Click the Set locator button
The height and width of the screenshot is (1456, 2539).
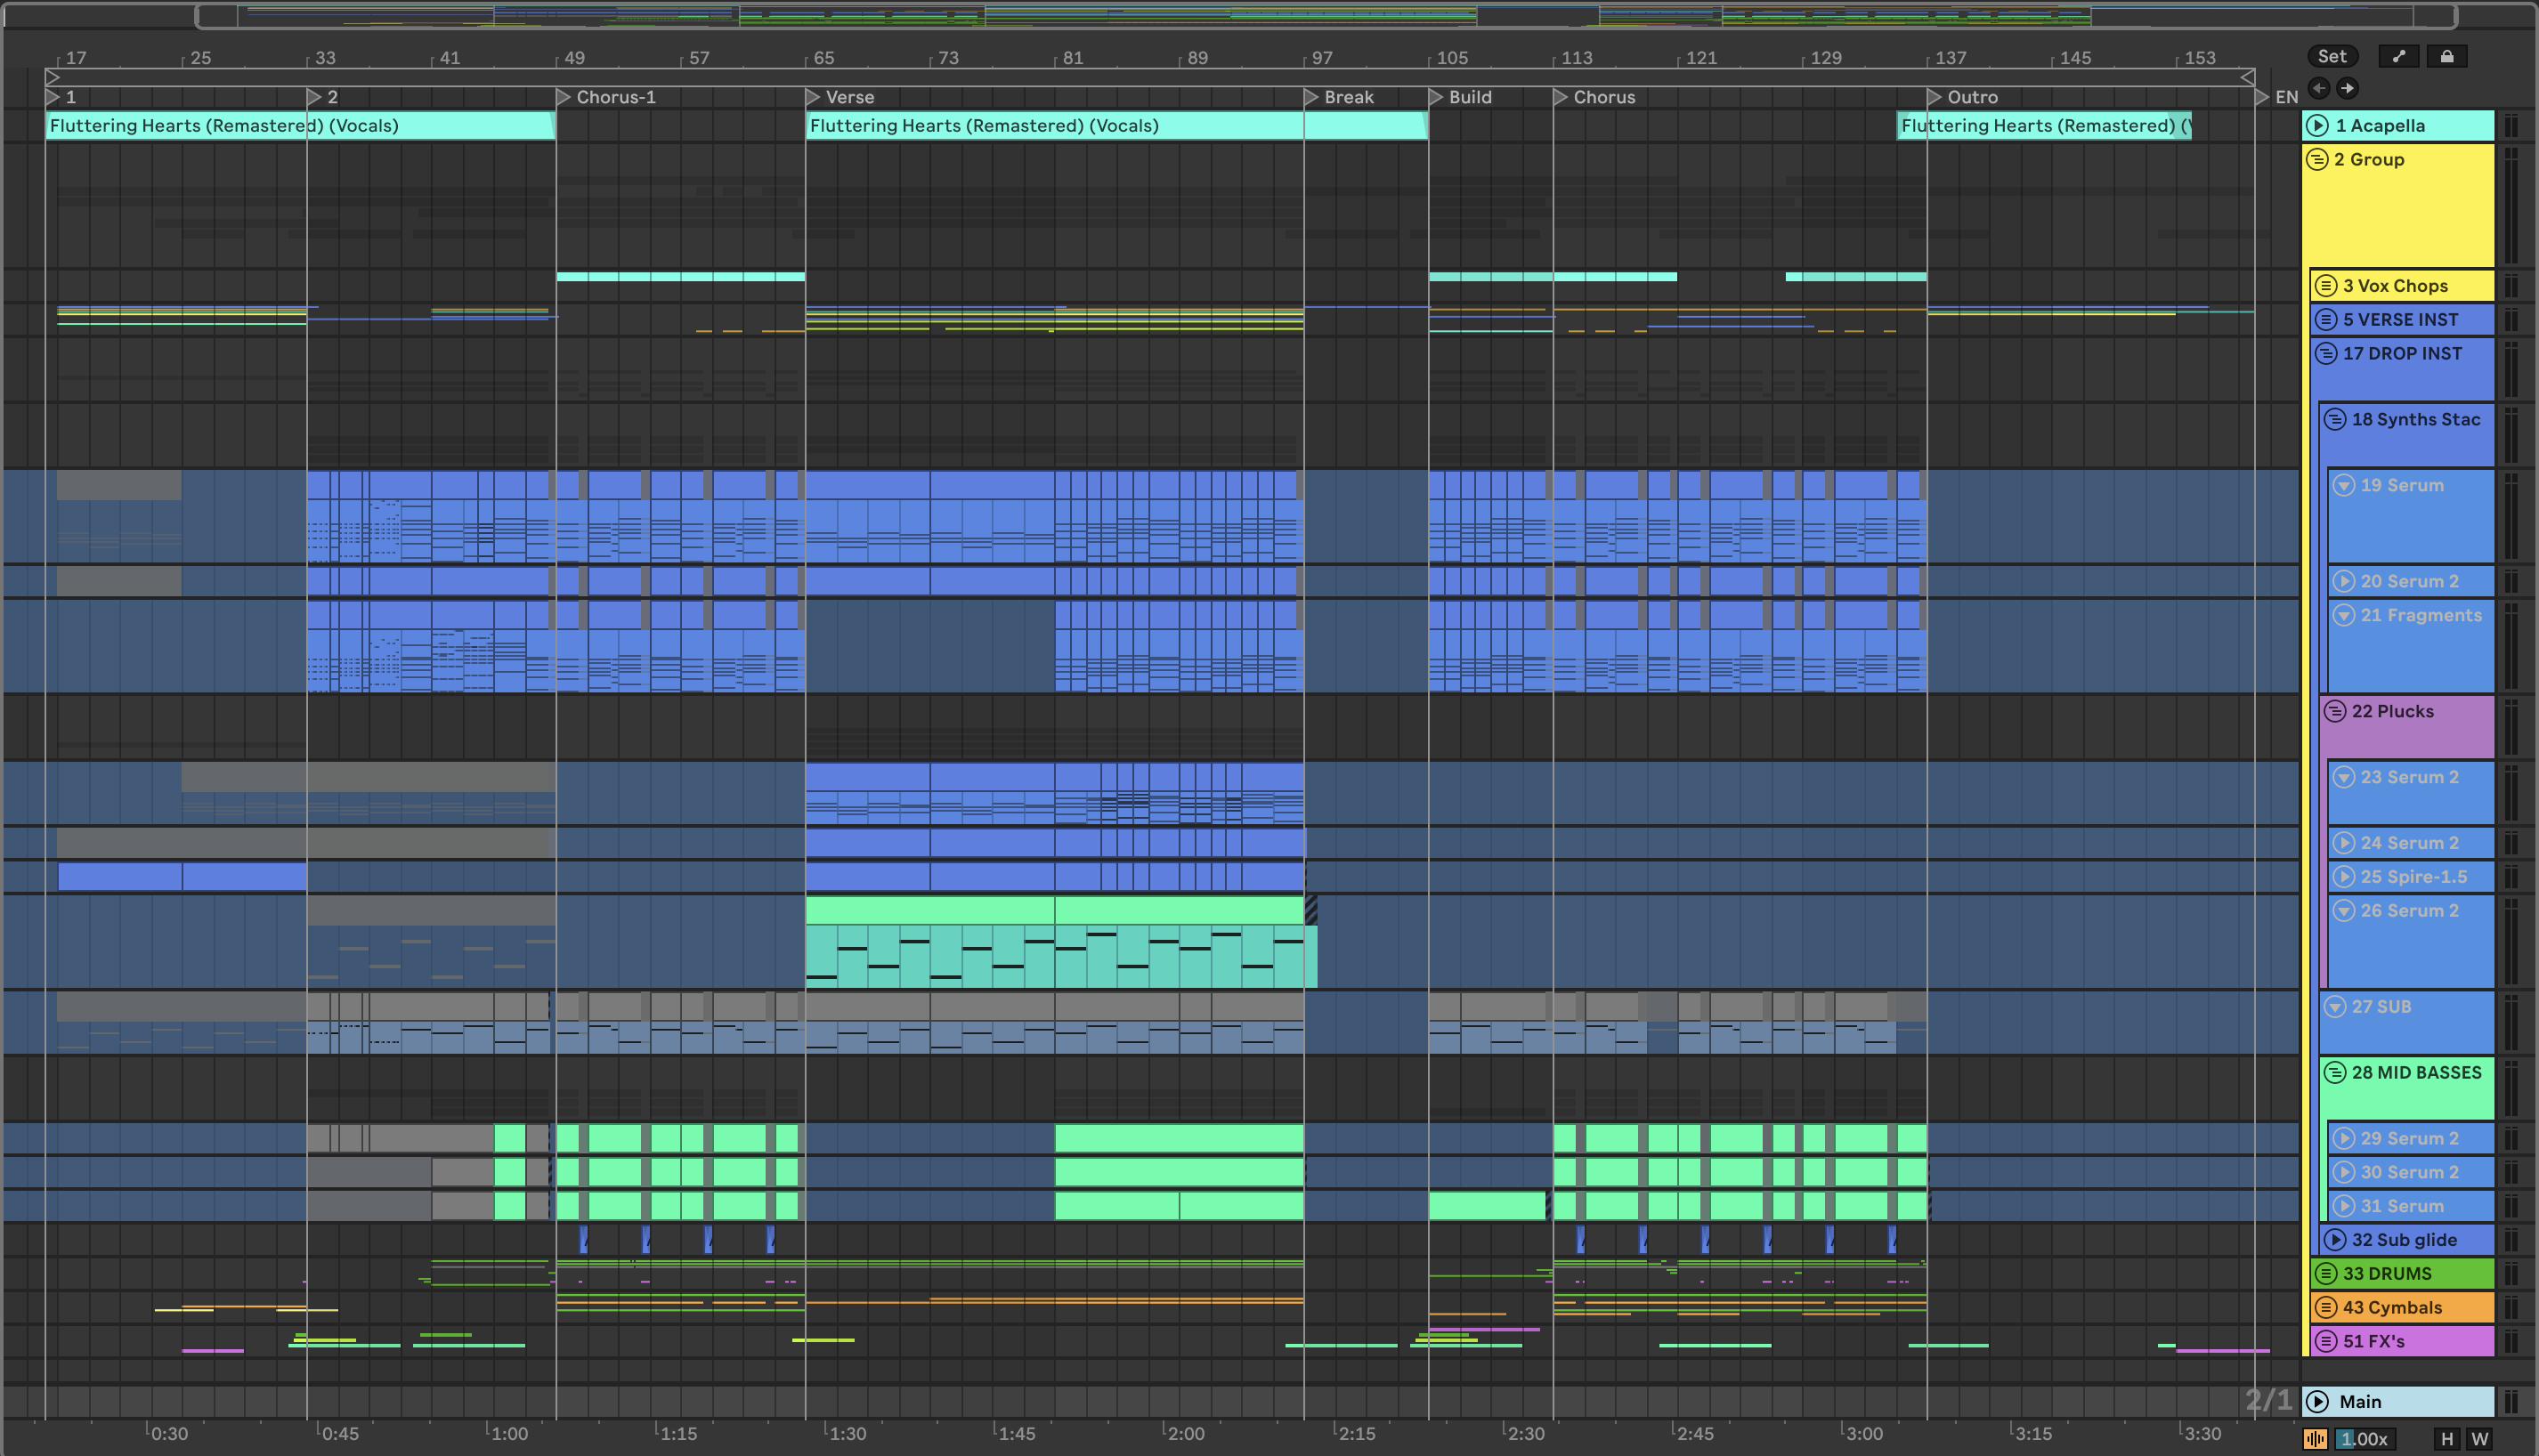tap(2332, 57)
